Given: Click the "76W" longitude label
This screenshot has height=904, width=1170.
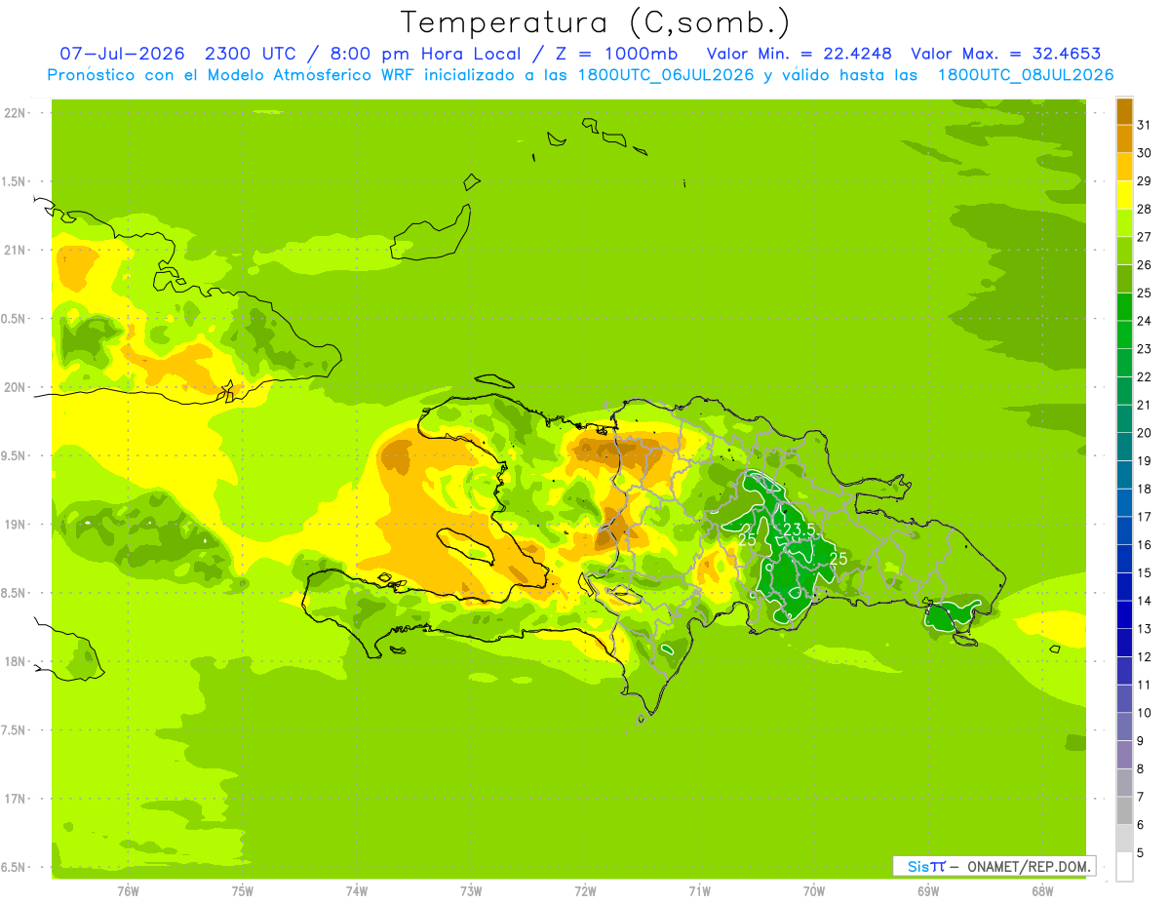Looking at the screenshot, I should [x=128, y=891].
